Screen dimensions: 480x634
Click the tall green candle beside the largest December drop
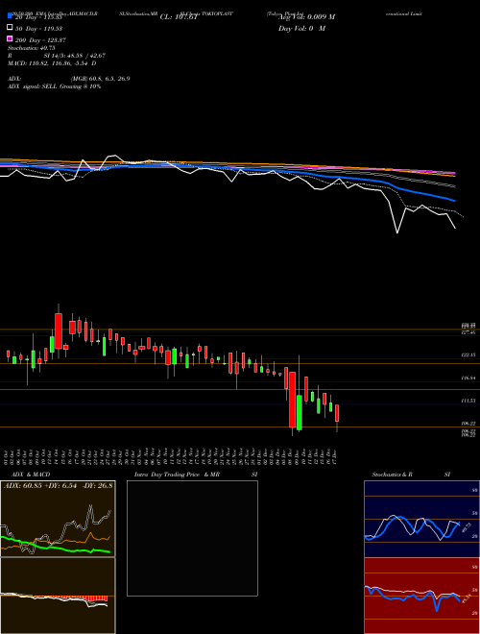(300, 412)
